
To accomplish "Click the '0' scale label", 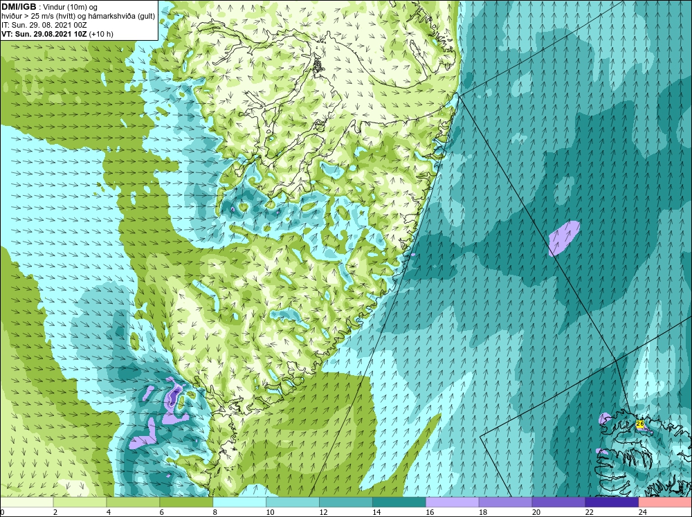I will click(2, 512).
